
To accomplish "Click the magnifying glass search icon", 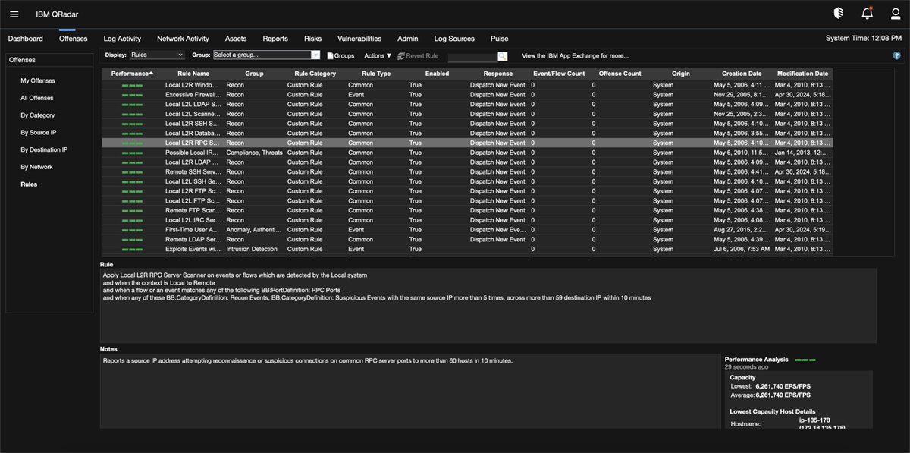I will click(500, 55).
